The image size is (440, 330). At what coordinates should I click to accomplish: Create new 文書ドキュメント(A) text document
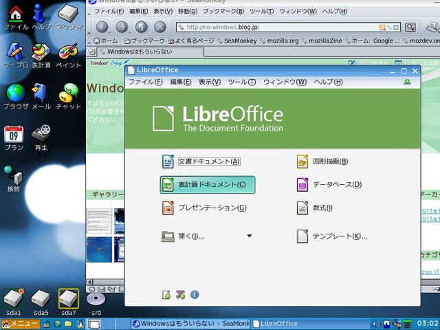[x=201, y=162]
